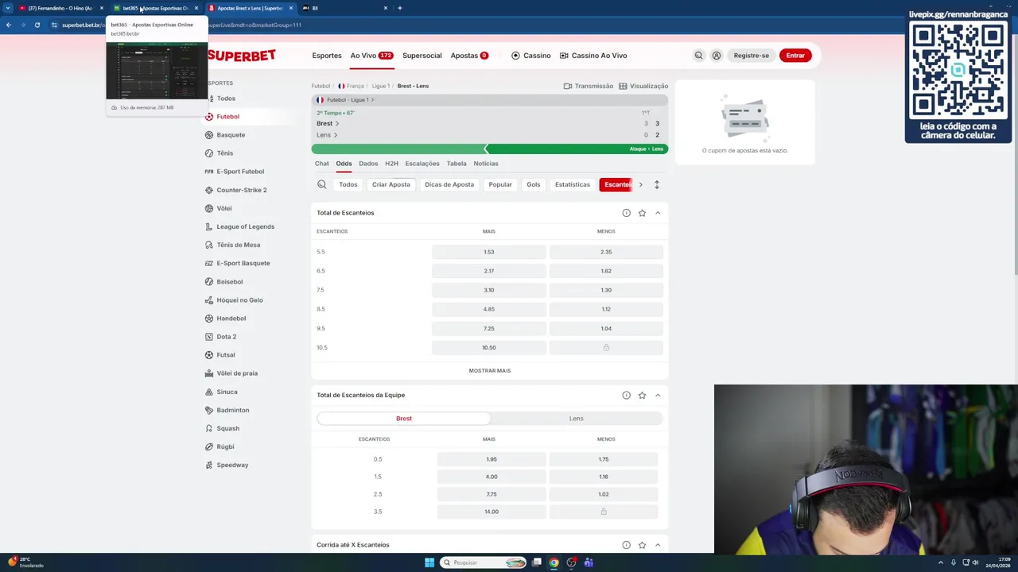Open the Cassino section
This screenshot has height=572, width=1018.
pyautogui.click(x=530, y=56)
